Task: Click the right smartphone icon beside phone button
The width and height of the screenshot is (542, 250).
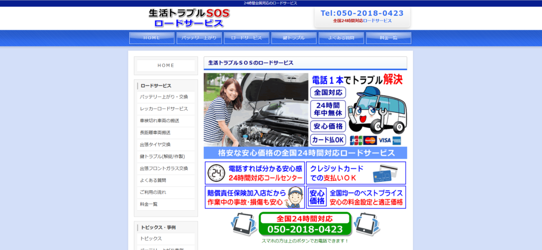Action: coord(366,225)
